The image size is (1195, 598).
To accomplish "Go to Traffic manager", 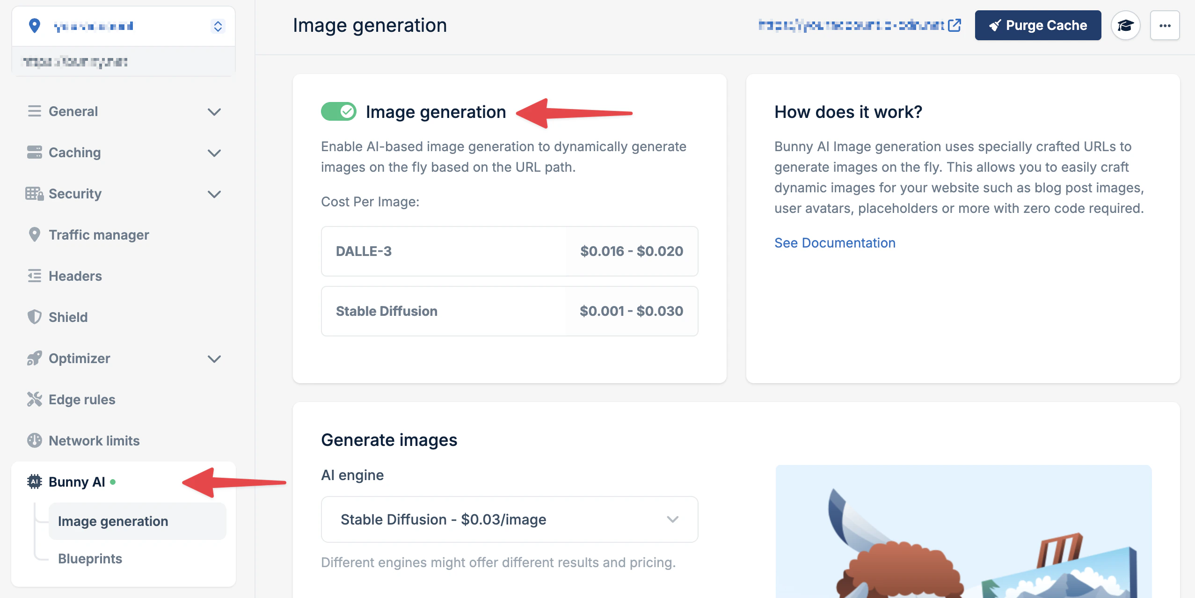I will coord(124,235).
